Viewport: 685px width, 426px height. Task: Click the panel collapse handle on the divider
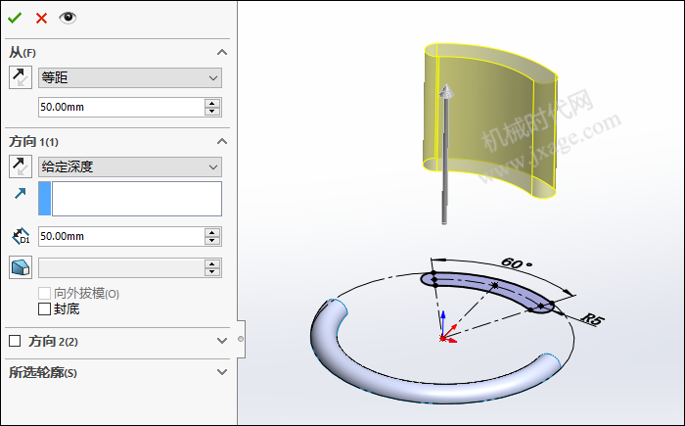(241, 339)
